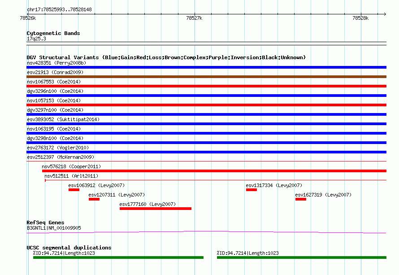Select the brown esv21913 complex variant bar

click(206, 77)
